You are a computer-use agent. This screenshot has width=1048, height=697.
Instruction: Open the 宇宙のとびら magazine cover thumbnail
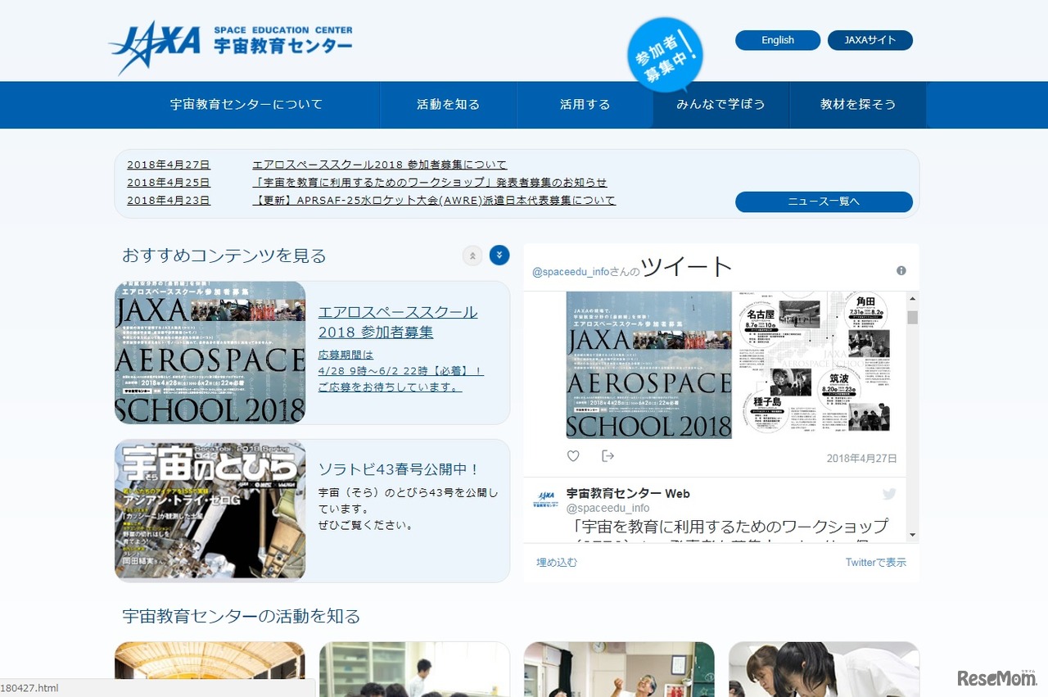(210, 511)
